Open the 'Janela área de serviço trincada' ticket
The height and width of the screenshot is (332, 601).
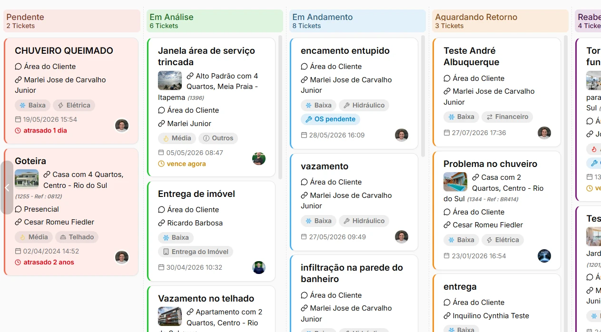point(207,56)
